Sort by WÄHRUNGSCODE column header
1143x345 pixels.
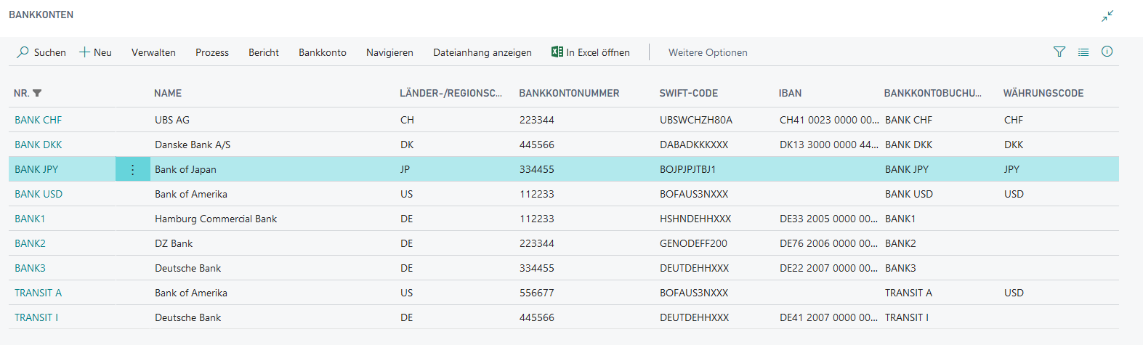point(1043,93)
